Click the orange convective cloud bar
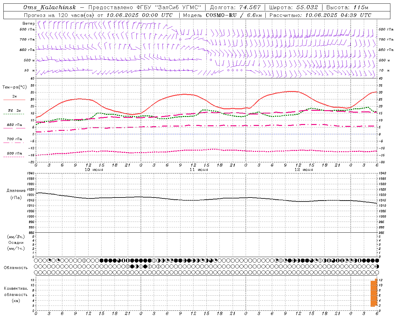 374,293
